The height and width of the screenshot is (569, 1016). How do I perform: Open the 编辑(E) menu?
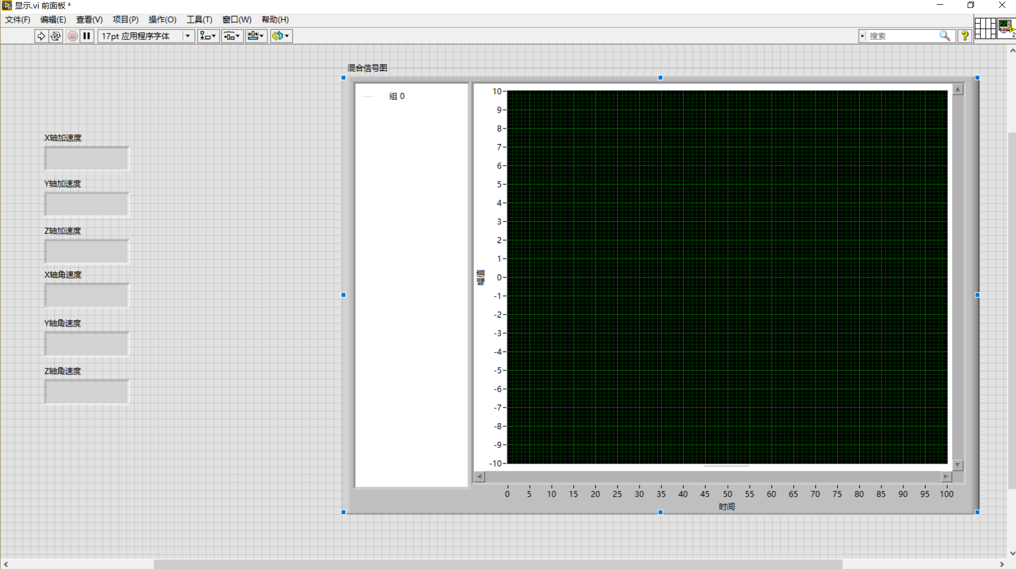(53, 20)
